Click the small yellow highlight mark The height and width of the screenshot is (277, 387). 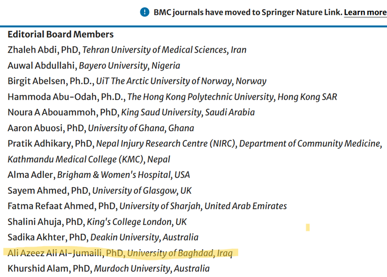(308, 228)
